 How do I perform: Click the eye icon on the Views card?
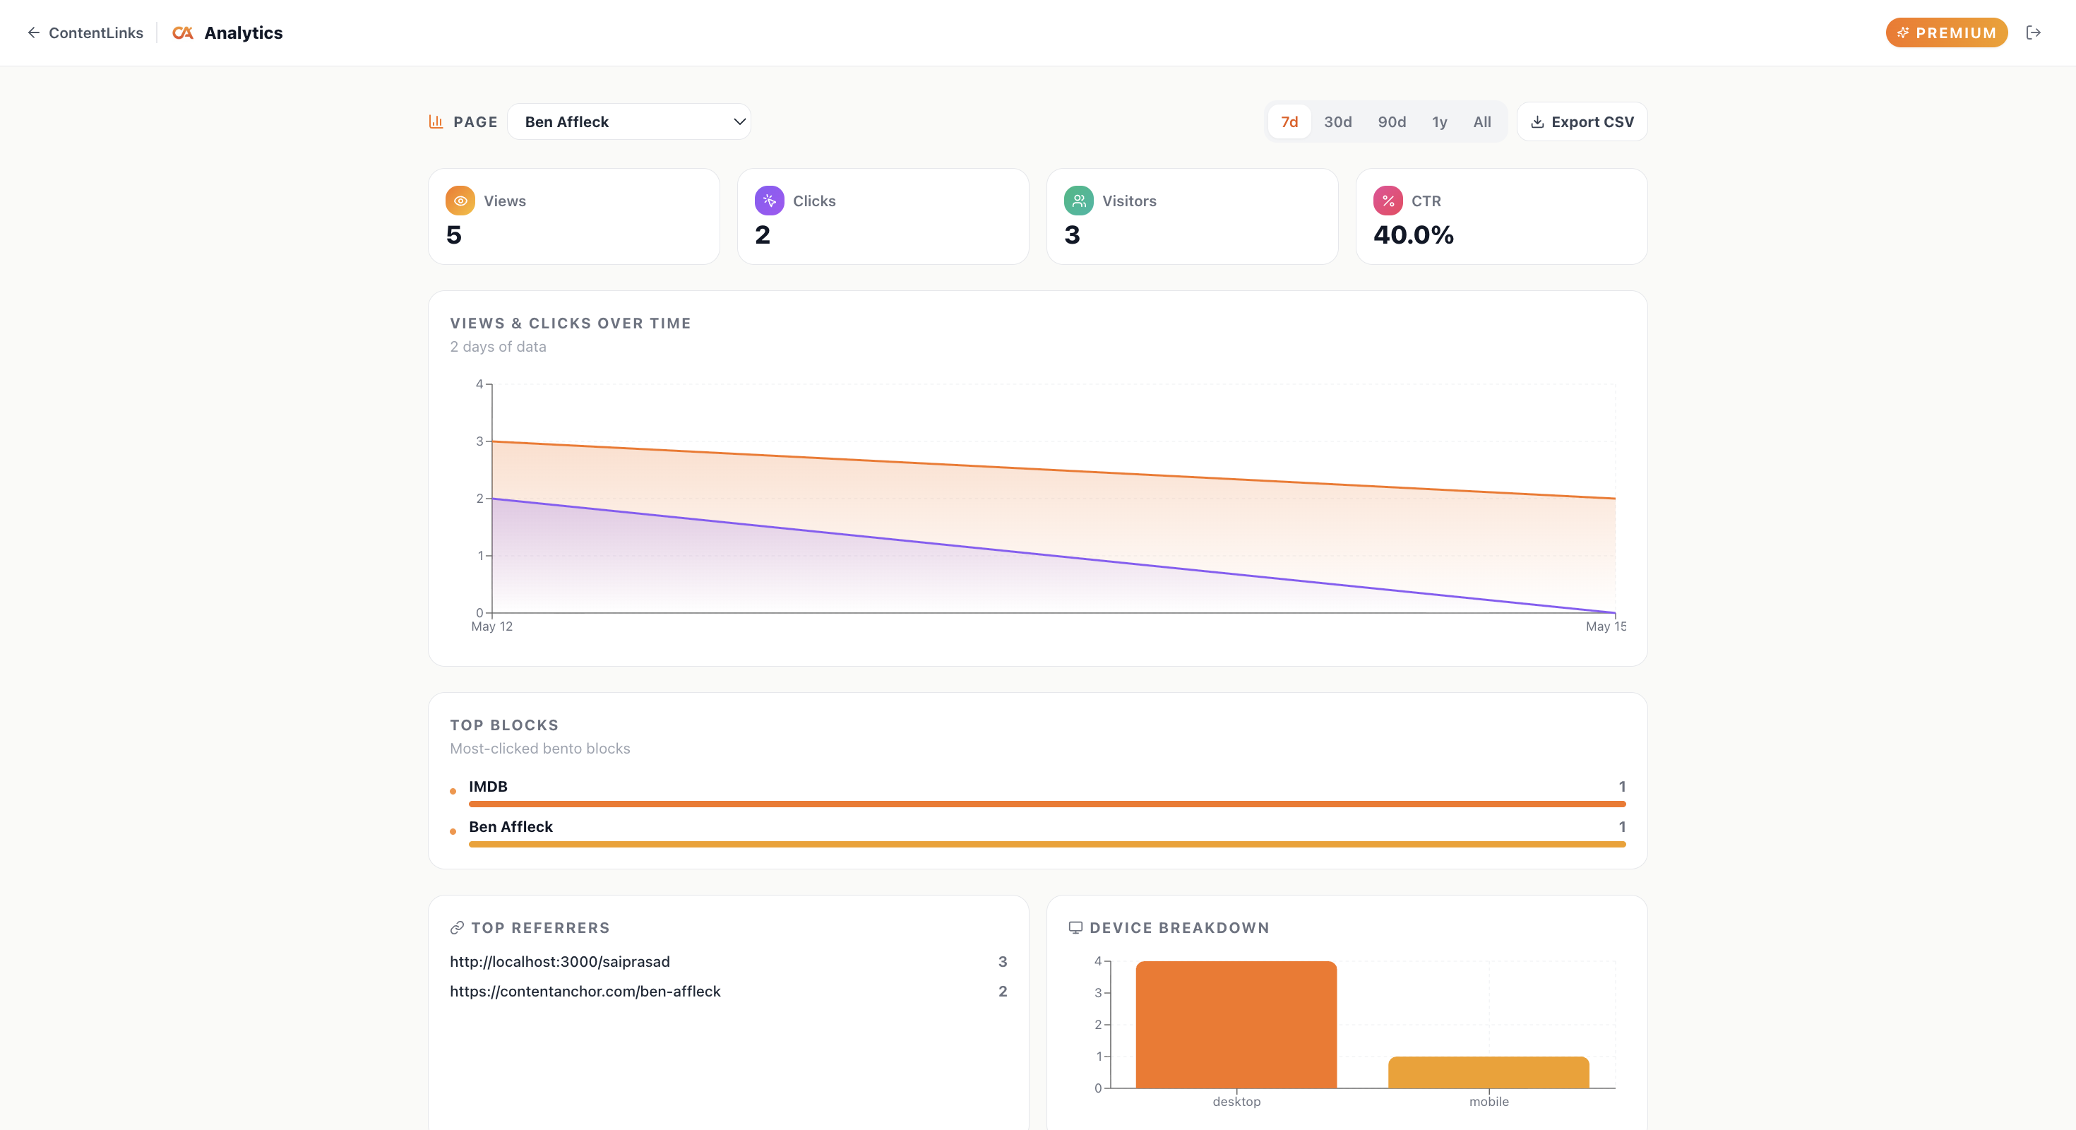(x=460, y=201)
